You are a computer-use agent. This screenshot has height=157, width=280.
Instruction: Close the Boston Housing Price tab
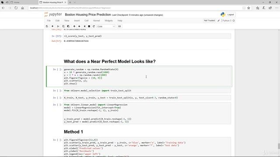[65, 2]
